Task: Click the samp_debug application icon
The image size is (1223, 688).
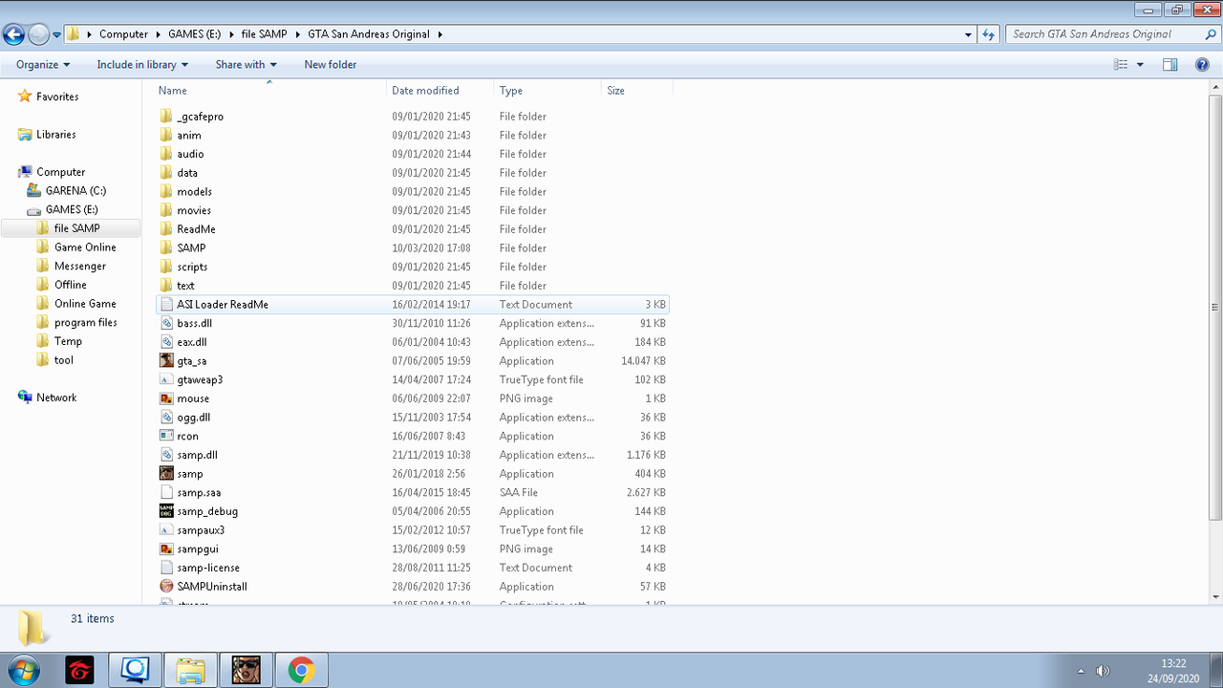Action: 167,511
